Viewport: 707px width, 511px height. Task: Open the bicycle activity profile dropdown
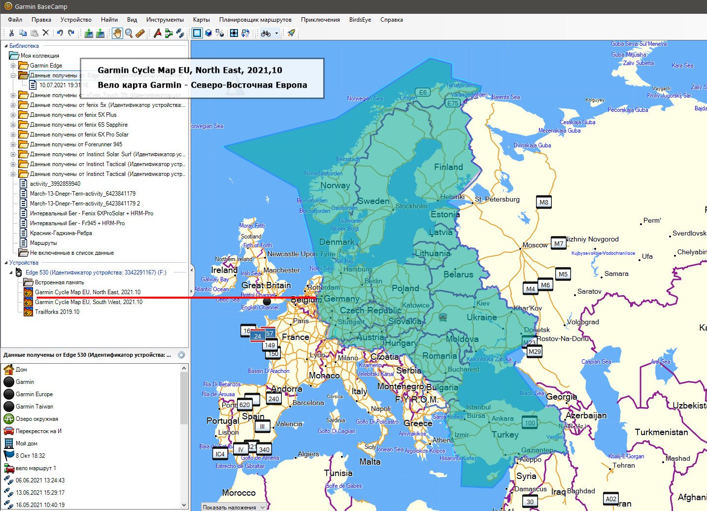coord(276,34)
